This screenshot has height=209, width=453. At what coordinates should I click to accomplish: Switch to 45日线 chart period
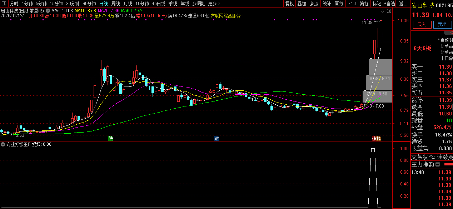click(158, 4)
